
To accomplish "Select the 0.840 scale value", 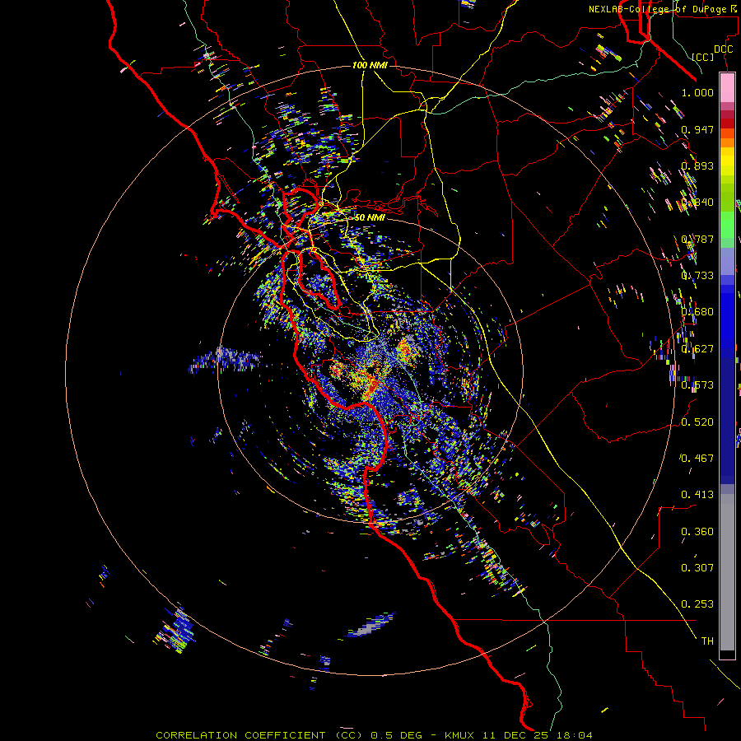I will click(x=697, y=203).
